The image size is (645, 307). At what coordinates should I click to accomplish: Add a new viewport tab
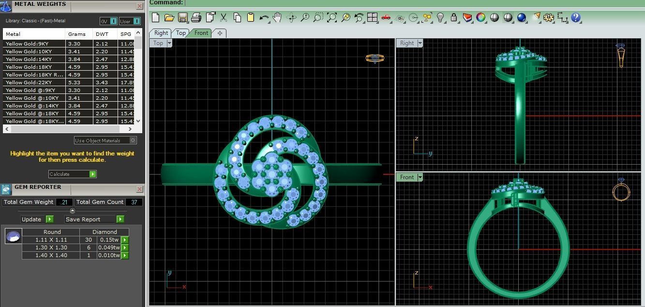tap(220, 33)
